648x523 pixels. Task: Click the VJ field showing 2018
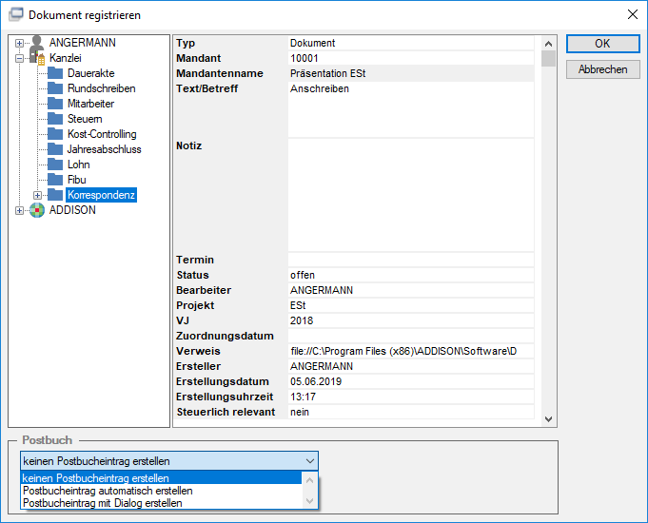tap(411, 321)
